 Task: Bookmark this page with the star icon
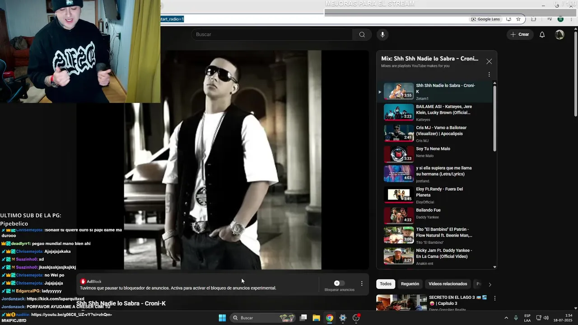[x=518, y=19]
